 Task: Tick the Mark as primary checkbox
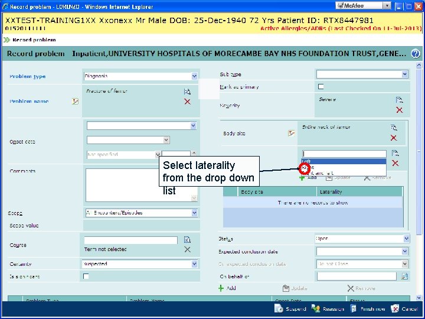point(321,86)
